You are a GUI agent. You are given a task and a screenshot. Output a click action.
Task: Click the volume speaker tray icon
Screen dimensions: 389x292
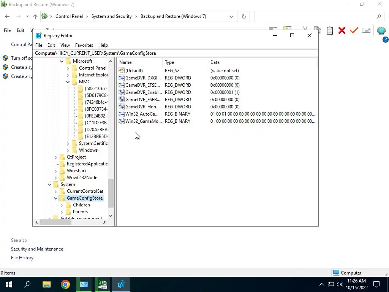tap(340, 284)
